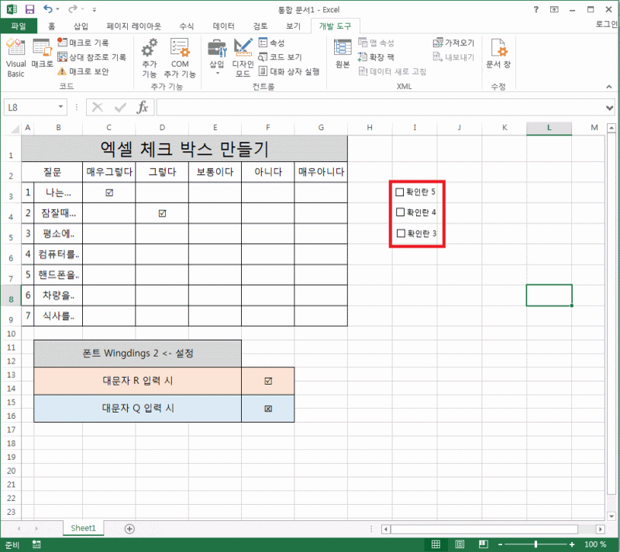Select column L header
This screenshot has height=552, width=620.
[549, 128]
